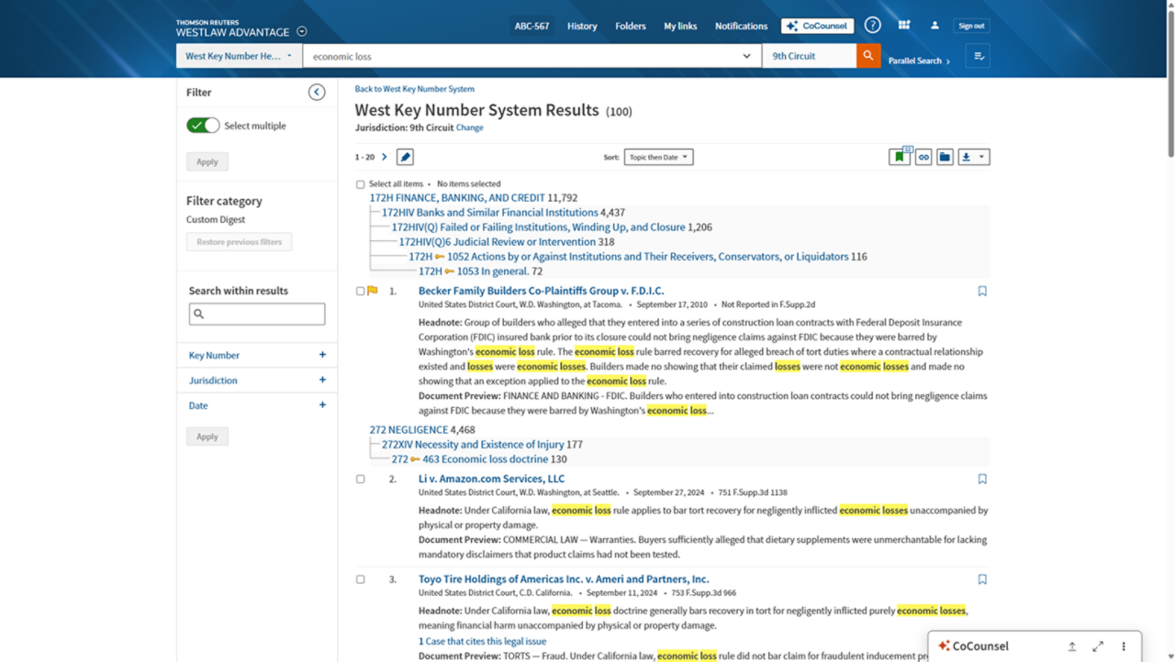
Task: Open the help question mark icon
Action: (x=872, y=26)
